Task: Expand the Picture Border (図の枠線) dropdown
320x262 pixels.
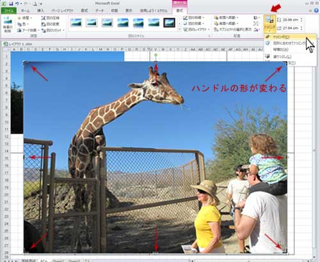Action: pyautogui.click(x=194, y=18)
